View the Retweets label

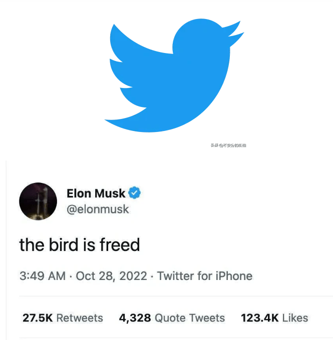click(x=80, y=318)
